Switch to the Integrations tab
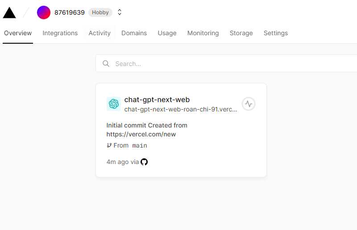The image size is (357, 230). point(60,33)
